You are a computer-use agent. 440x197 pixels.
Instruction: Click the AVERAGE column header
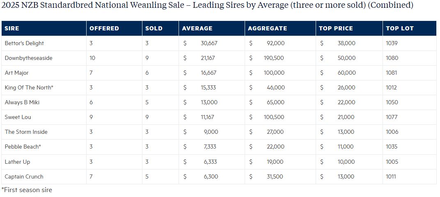[197, 28]
